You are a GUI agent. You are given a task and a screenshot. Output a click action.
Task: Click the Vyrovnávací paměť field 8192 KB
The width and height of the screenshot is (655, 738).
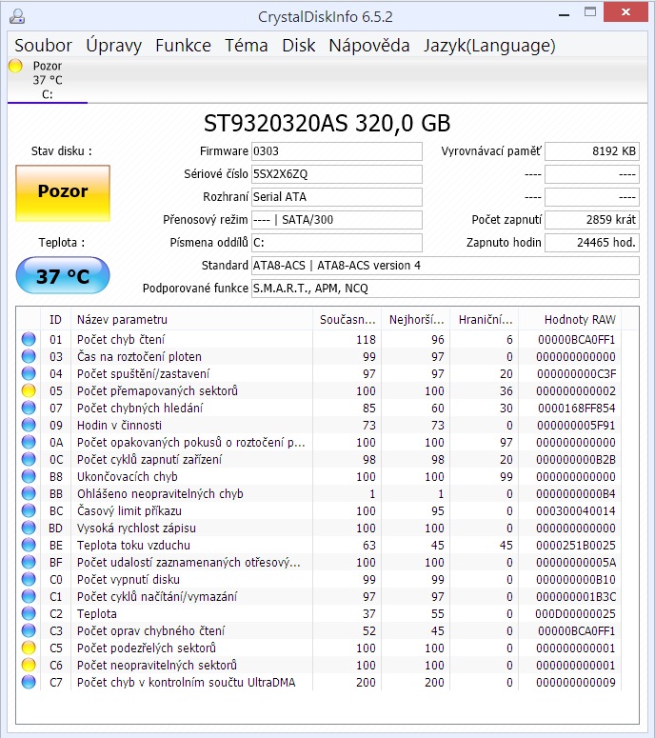(x=592, y=151)
